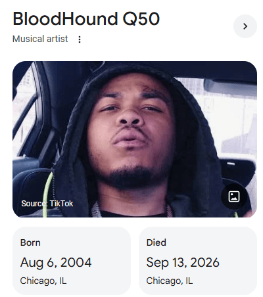This screenshot has height=297, width=263.
Task: Select Chicago, IL under Born
Action: [43, 281]
